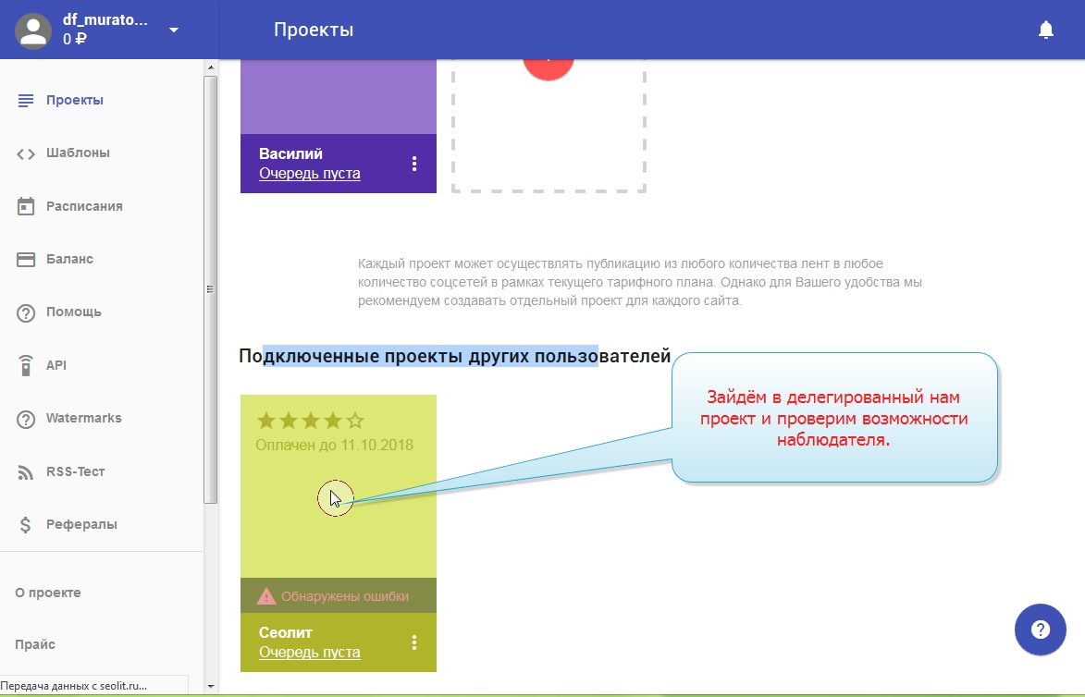1085x697 pixels.
Task: Click Очередь пуста link under Василий
Action: point(309,174)
